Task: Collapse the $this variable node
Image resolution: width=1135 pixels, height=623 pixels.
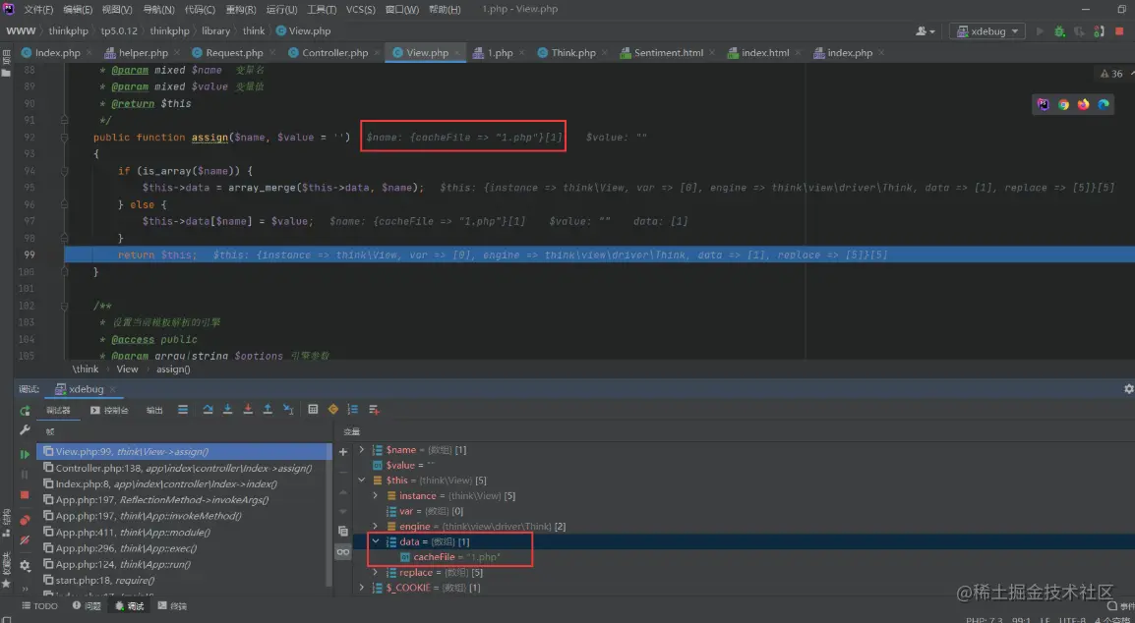Action: [x=362, y=481]
